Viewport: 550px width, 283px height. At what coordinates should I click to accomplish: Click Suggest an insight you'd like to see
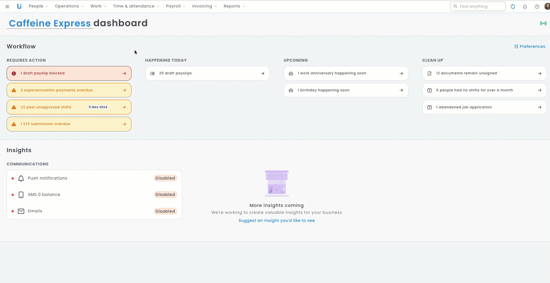tap(276, 220)
